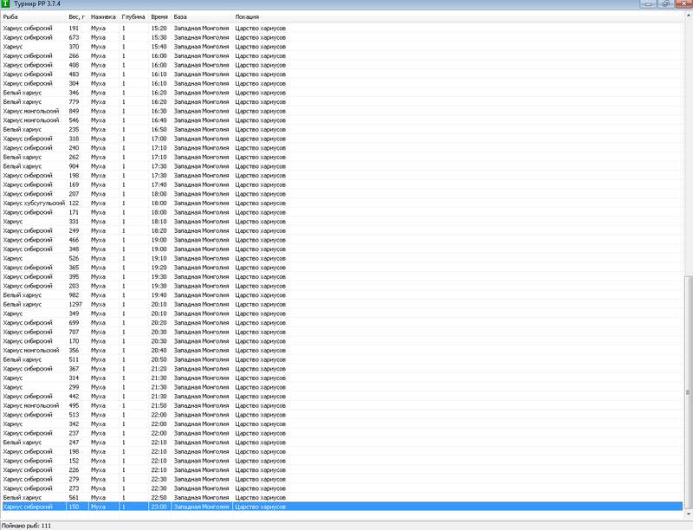Viewport: 693px width, 530px height.
Task: Select weight cell 1297
Action: click(75, 304)
